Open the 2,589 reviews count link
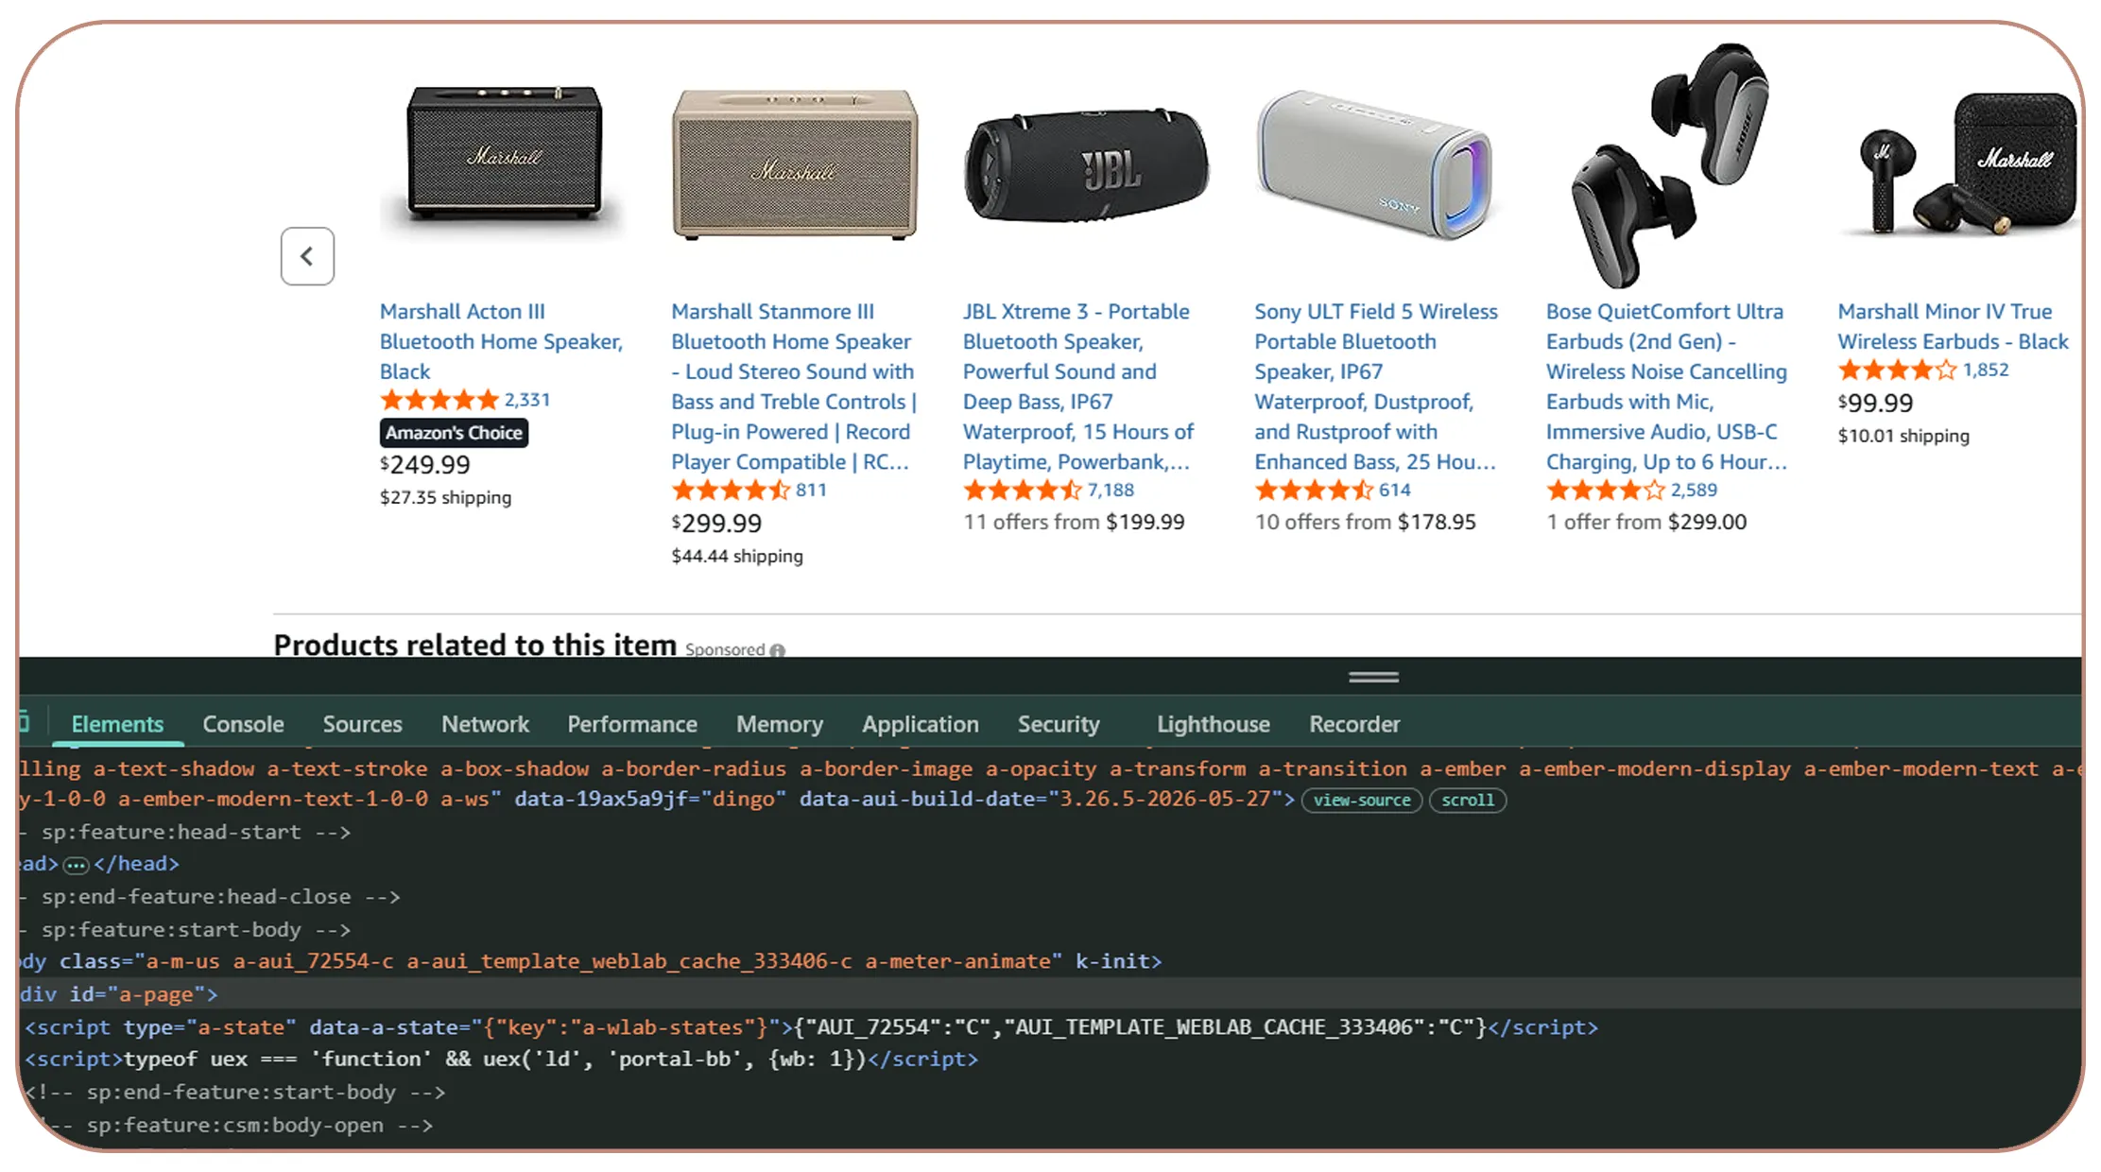 point(1694,490)
